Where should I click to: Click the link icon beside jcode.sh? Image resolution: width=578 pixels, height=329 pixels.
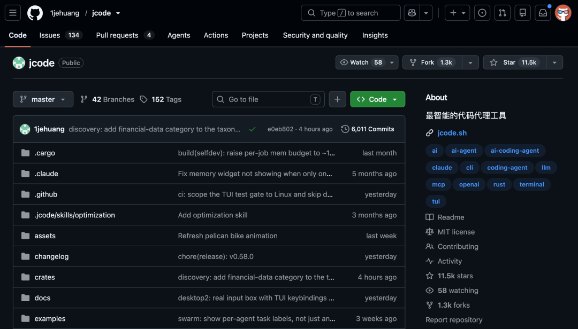tap(429, 133)
